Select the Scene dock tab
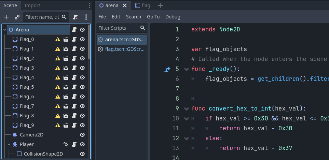 10,5
